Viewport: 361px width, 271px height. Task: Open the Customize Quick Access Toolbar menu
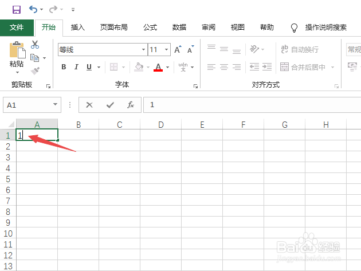tap(73, 10)
